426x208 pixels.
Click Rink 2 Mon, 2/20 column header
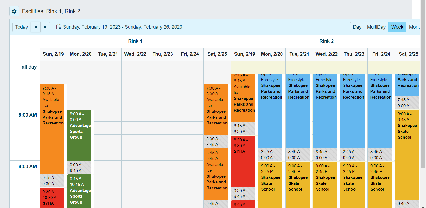point(272,54)
